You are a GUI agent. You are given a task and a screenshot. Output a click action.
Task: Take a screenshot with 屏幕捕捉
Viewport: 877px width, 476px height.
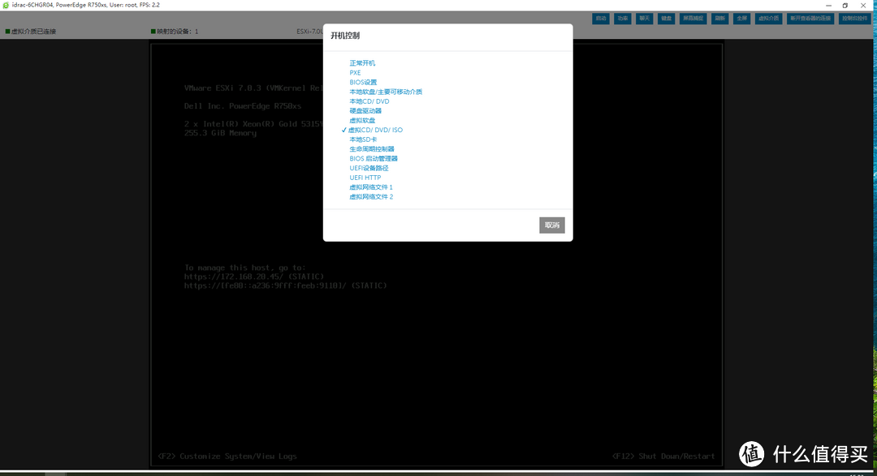tap(693, 18)
